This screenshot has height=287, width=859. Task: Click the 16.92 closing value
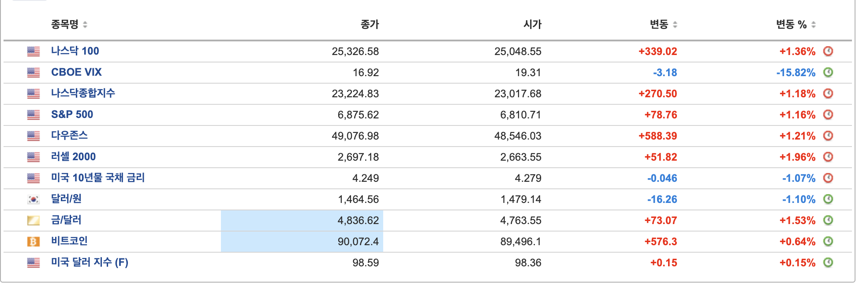point(366,73)
